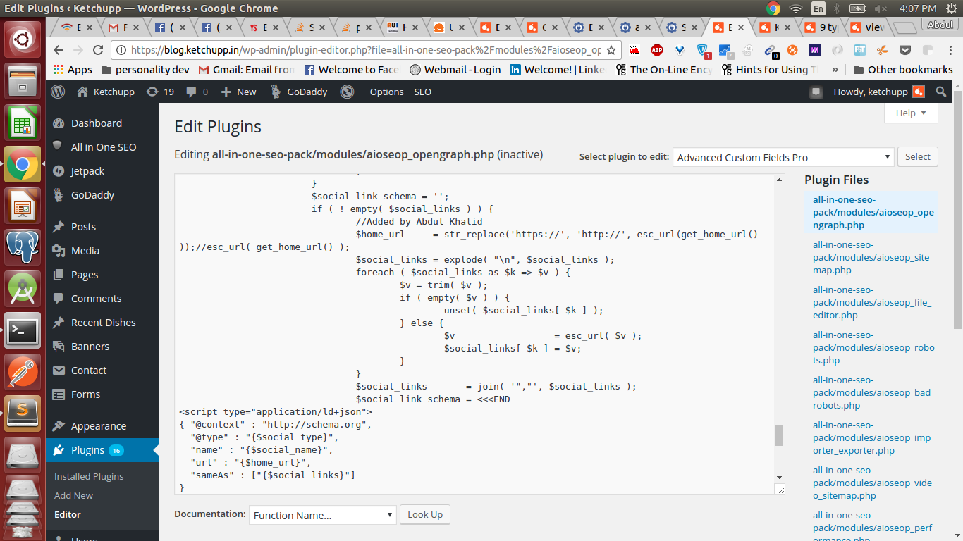Go to the Add New plugin submenu
This screenshot has height=541, width=963.
73,495
